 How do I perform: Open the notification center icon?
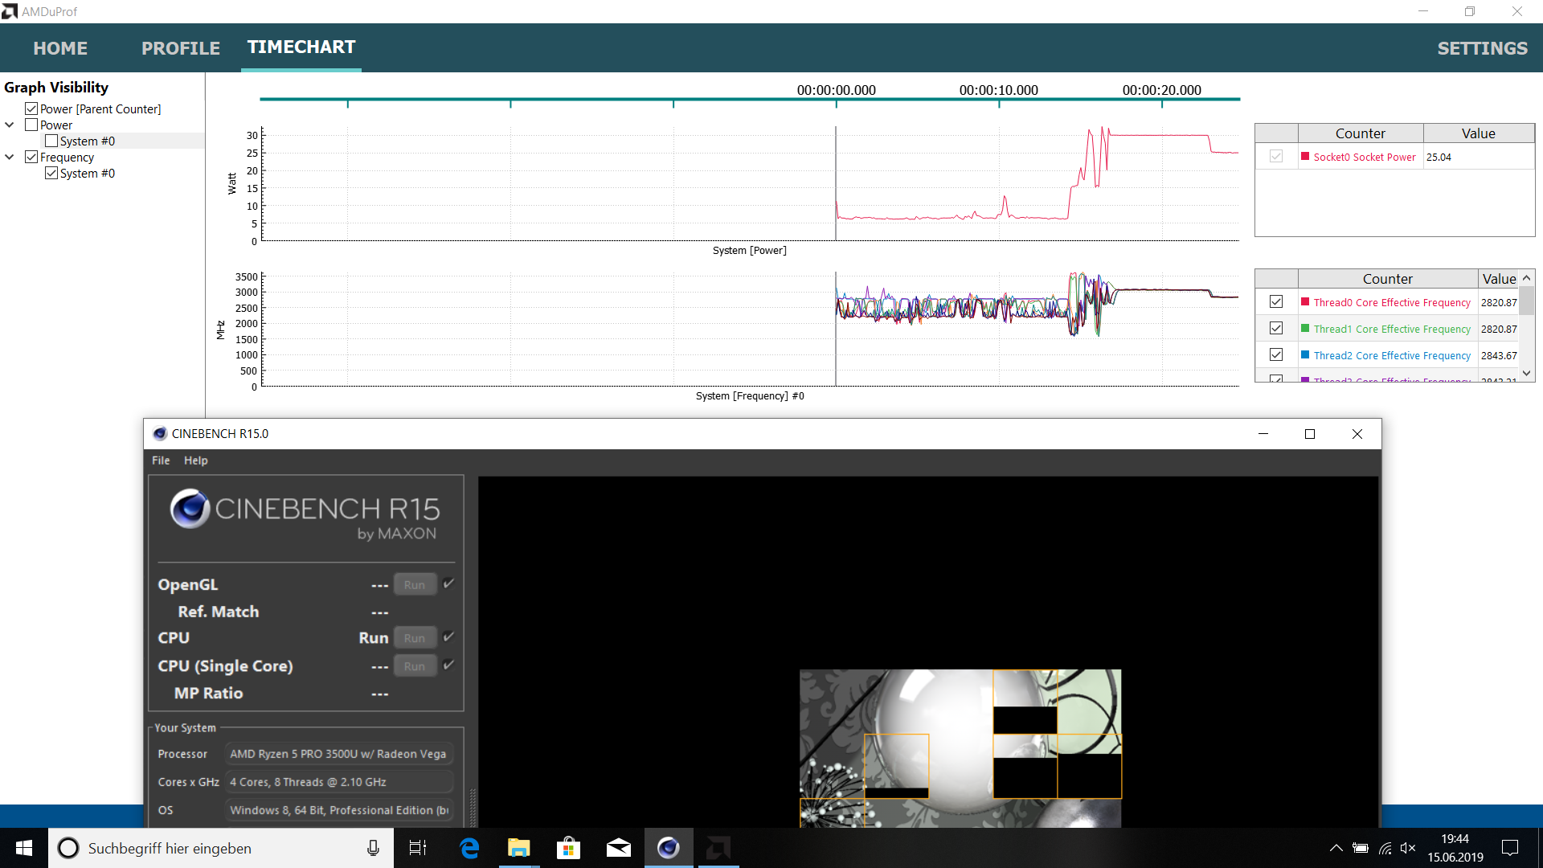point(1510,848)
